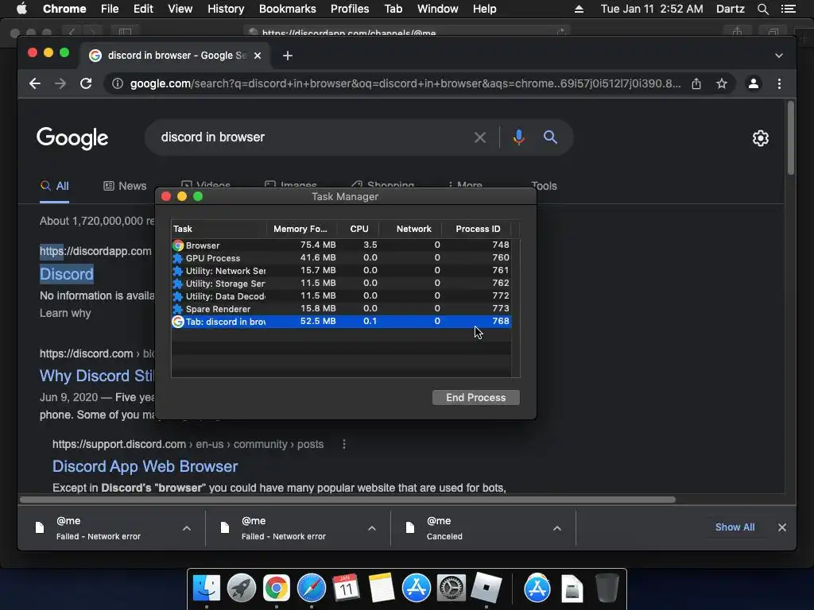The image size is (814, 610).
Task: Open Notes from the dock
Action: click(x=382, y=589)
